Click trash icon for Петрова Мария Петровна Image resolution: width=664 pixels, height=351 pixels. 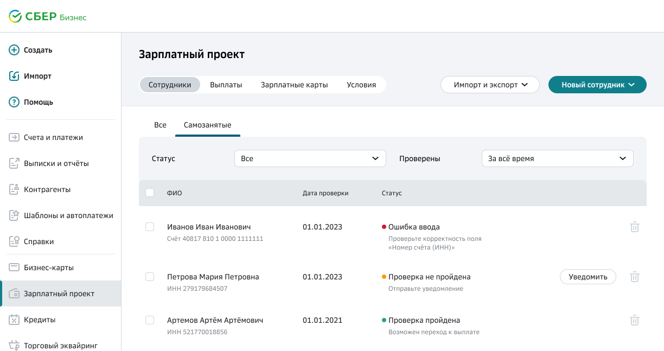[x=634, y=277]
